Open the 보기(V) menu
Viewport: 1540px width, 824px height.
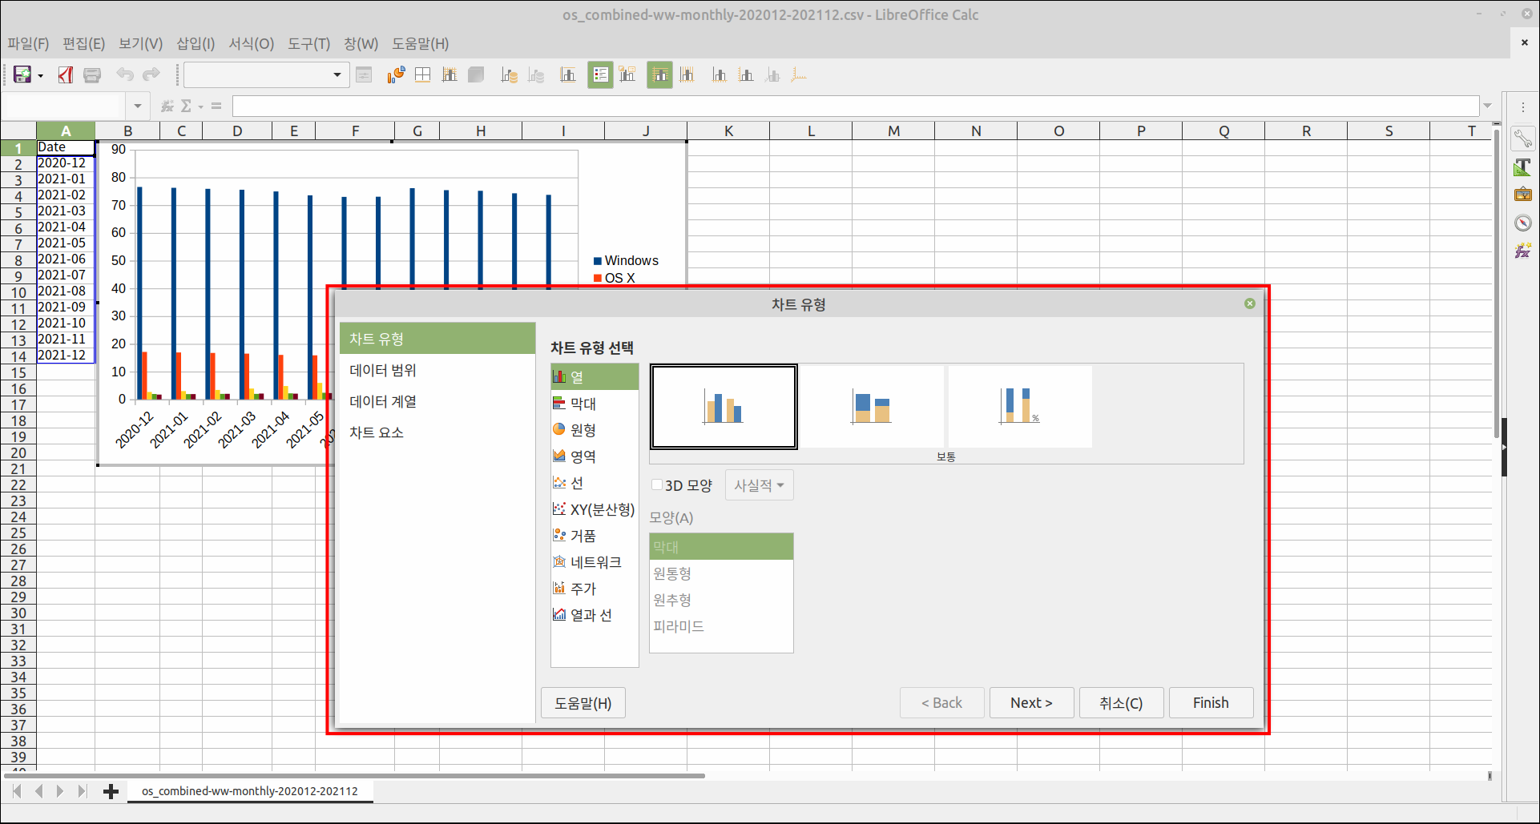coord(140,43)
